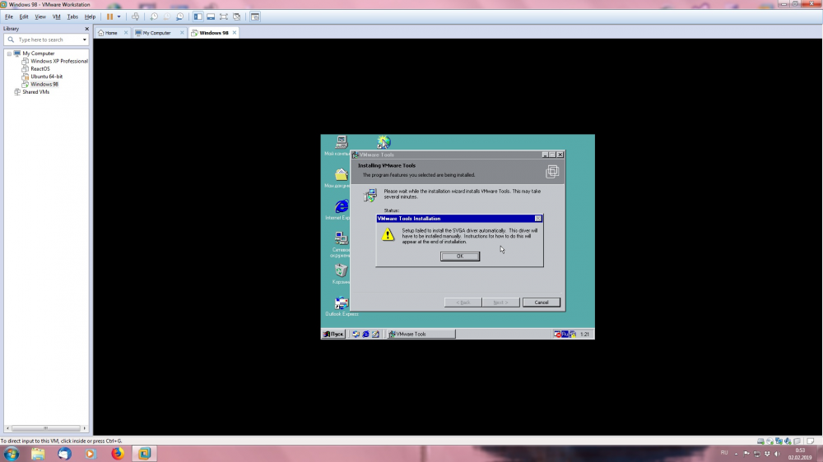Open the Tabs menu
Viewport: 823px width, 462px height.
click(x=72, y=16)
